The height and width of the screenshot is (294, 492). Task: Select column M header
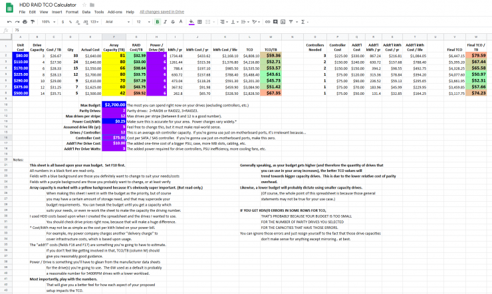click(271, 37)
